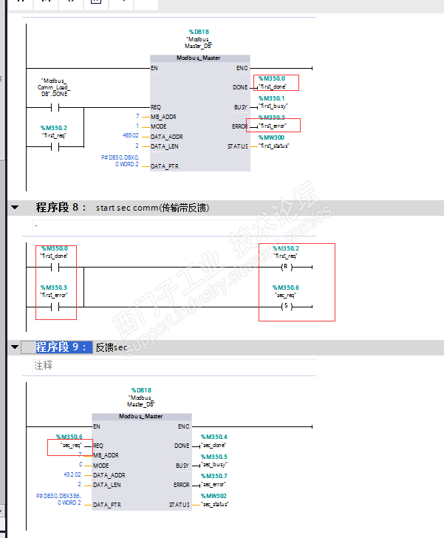This screenshot has width=444, height=538.
Task: Click the BUSY pin of lower Modbus_Master block
Action: 182,466
